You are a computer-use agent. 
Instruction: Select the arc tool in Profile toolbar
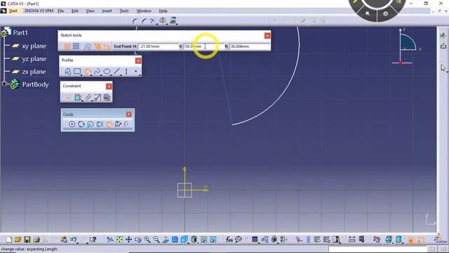[x=87, y=72]
